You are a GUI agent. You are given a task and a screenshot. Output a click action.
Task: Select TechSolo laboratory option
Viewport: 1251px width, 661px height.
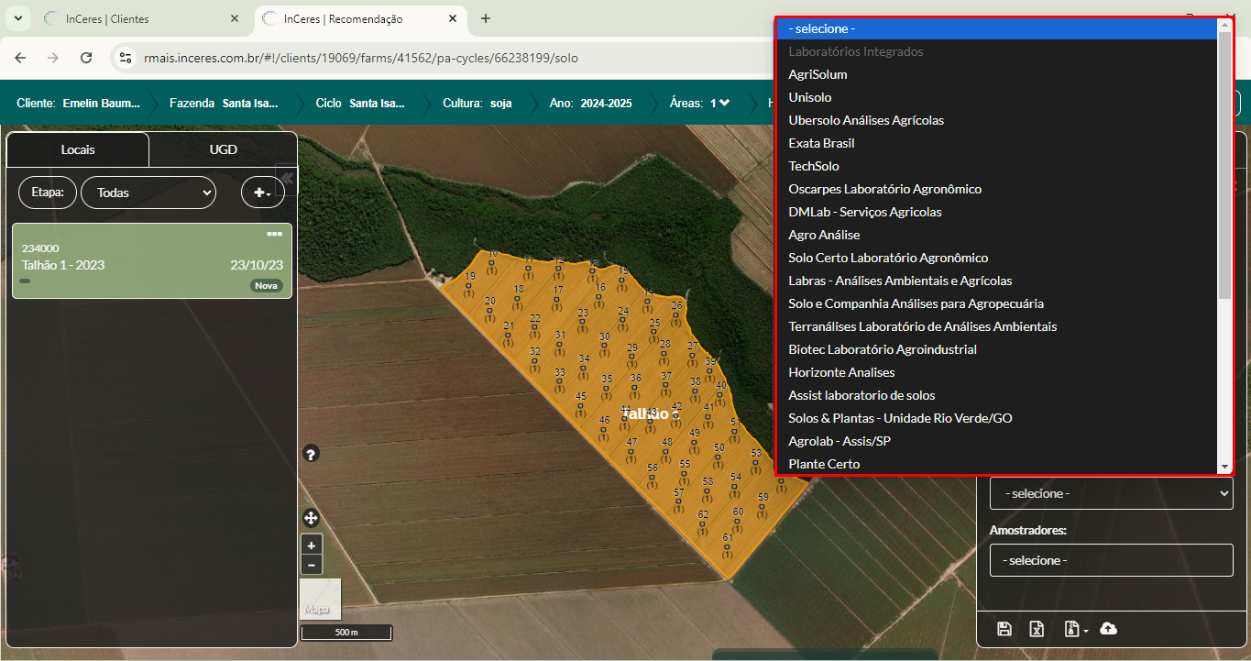[997, 166]
